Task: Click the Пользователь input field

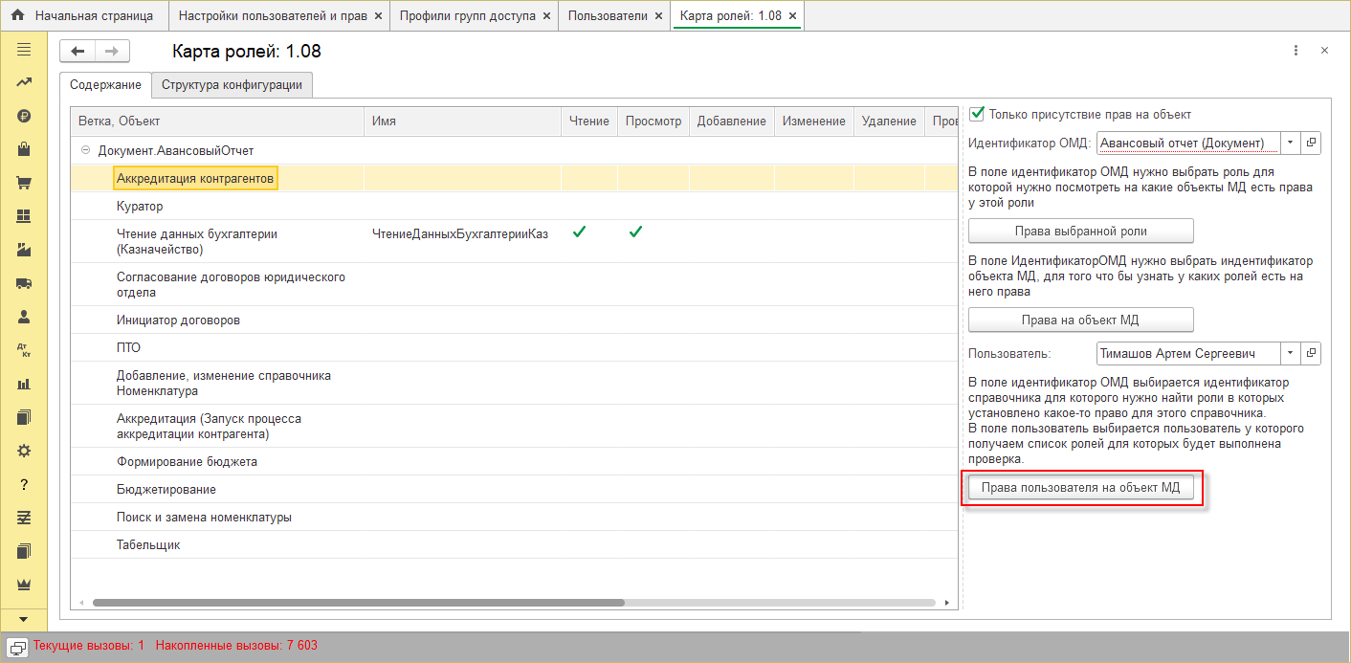Action: click(1187, 354)
